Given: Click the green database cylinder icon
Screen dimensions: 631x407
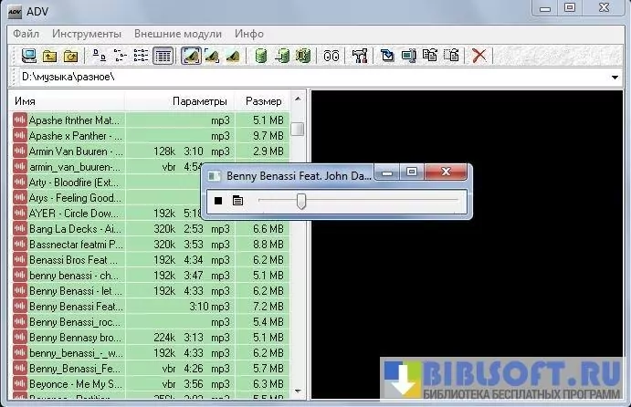Looking at the screenshot, I should tap(260, 57).
